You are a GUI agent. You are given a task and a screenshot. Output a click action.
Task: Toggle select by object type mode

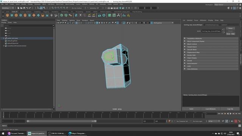coord(41,8)
